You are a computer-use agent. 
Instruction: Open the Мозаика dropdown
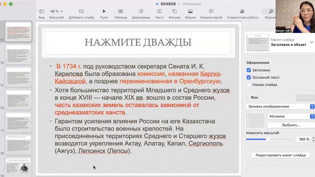[x=291, y=116]
